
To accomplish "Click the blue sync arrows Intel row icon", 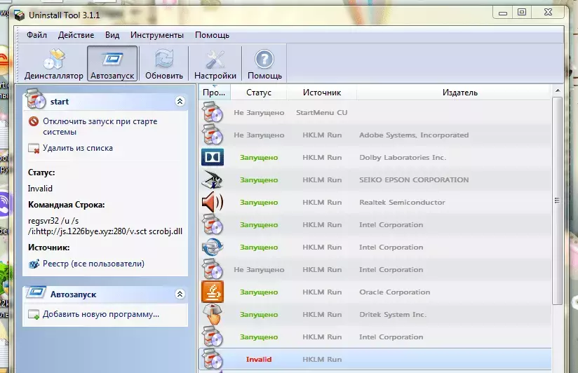I will tap(213, 247).
